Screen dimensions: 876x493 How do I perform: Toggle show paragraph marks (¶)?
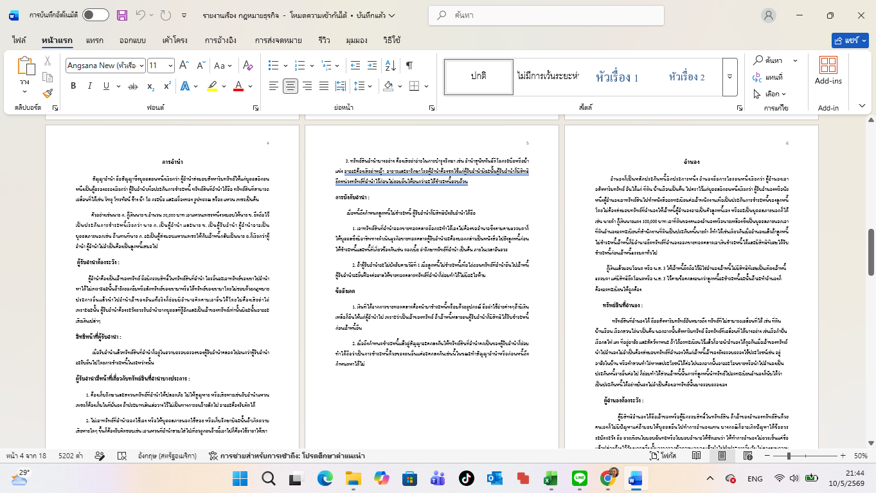click(409, 66)
